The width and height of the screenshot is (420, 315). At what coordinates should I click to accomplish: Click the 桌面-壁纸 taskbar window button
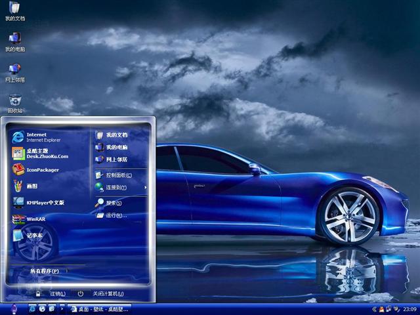point(98,308)
